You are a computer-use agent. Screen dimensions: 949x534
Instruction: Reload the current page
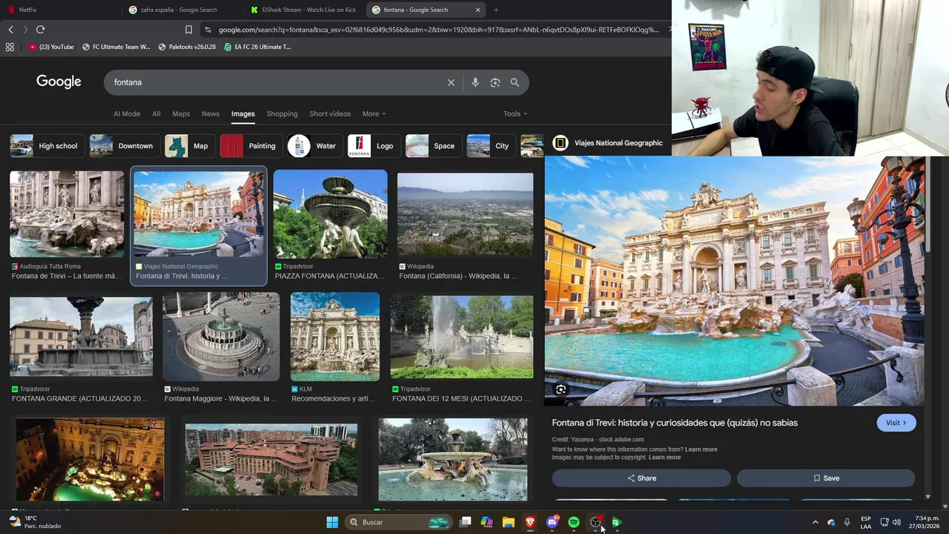point(40,30)
